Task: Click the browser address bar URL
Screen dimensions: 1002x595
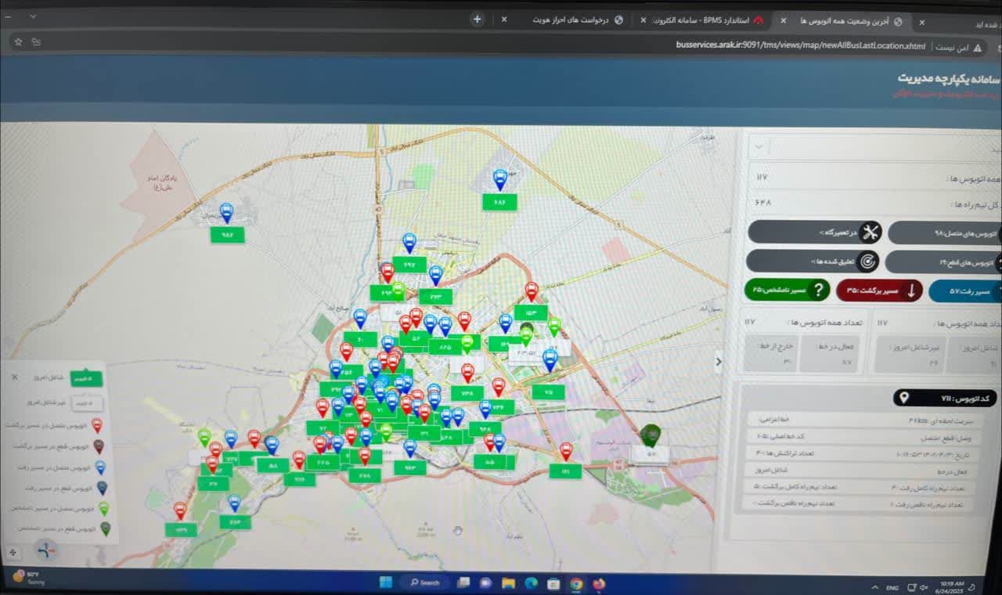Action: tap(801, 46)
